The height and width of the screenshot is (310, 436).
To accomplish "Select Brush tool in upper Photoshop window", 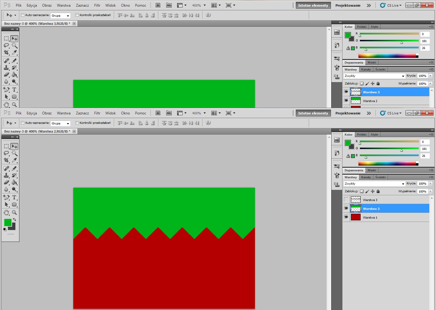I will [x=14, y=61].
